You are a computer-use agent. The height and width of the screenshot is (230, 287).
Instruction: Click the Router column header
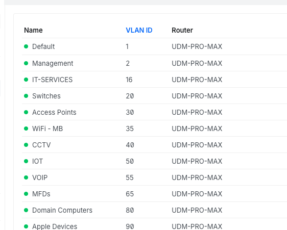182,30
